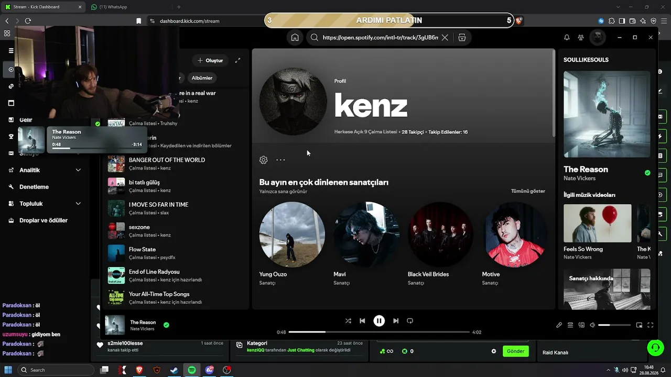Open bi tatlı gülüş playlist
The width and height of the screenshot is (671, 377).
[176, 186]
